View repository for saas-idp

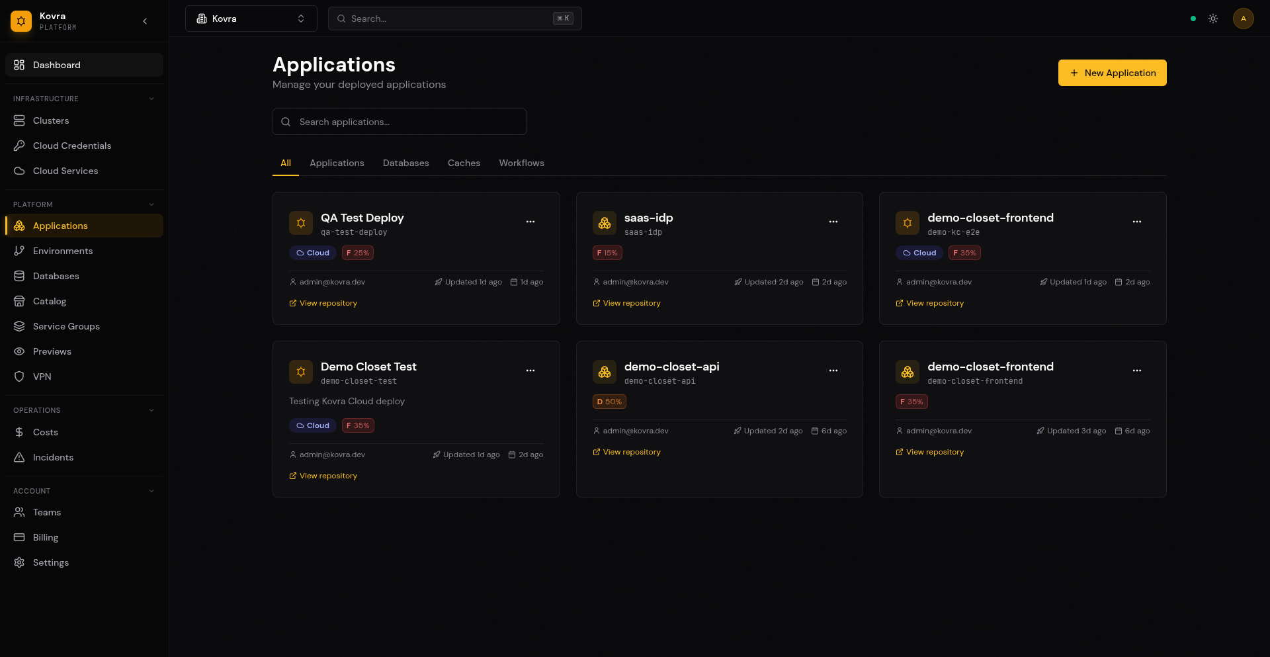pyautogui.click(x=626, y=303)
